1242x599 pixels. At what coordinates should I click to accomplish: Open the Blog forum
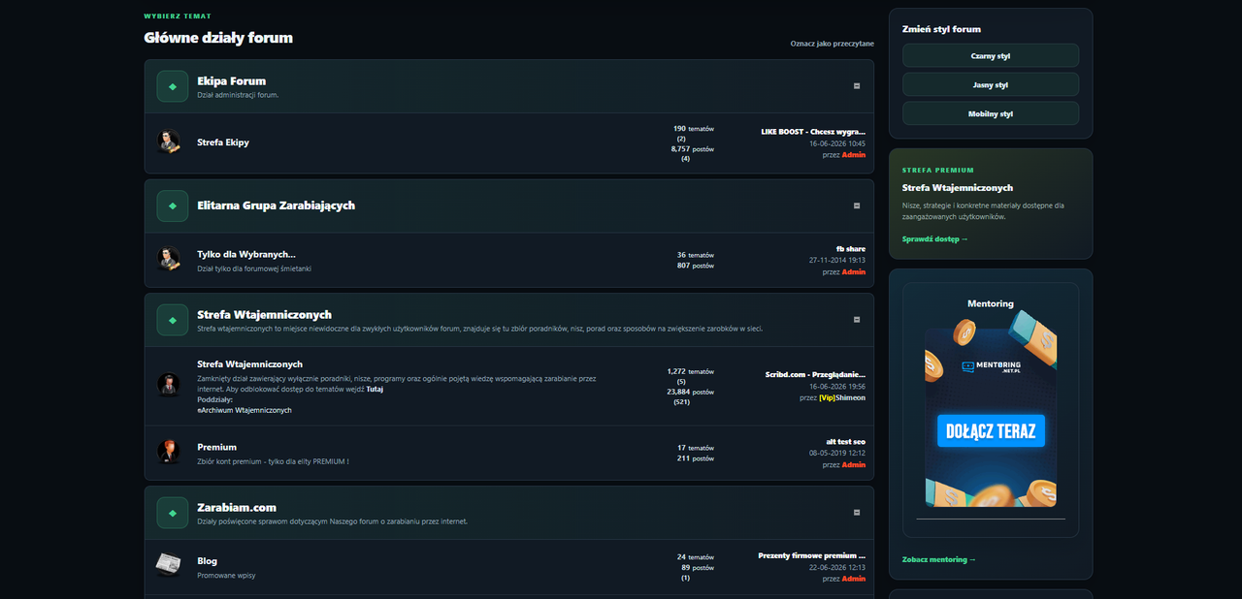(x=207, y=561)
